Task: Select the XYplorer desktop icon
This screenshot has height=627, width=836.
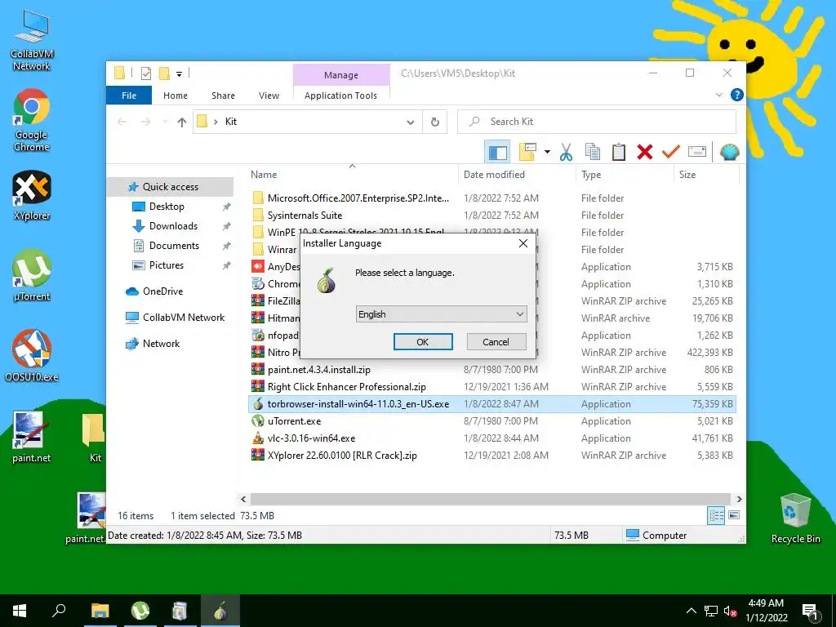Action: (x=32, y=196)
